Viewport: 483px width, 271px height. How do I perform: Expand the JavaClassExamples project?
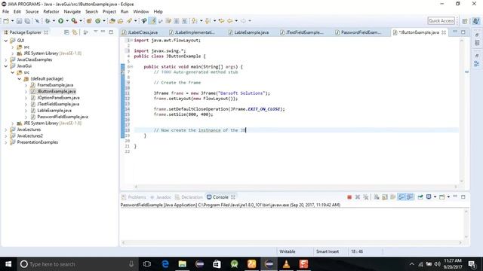tap(6, 59)
